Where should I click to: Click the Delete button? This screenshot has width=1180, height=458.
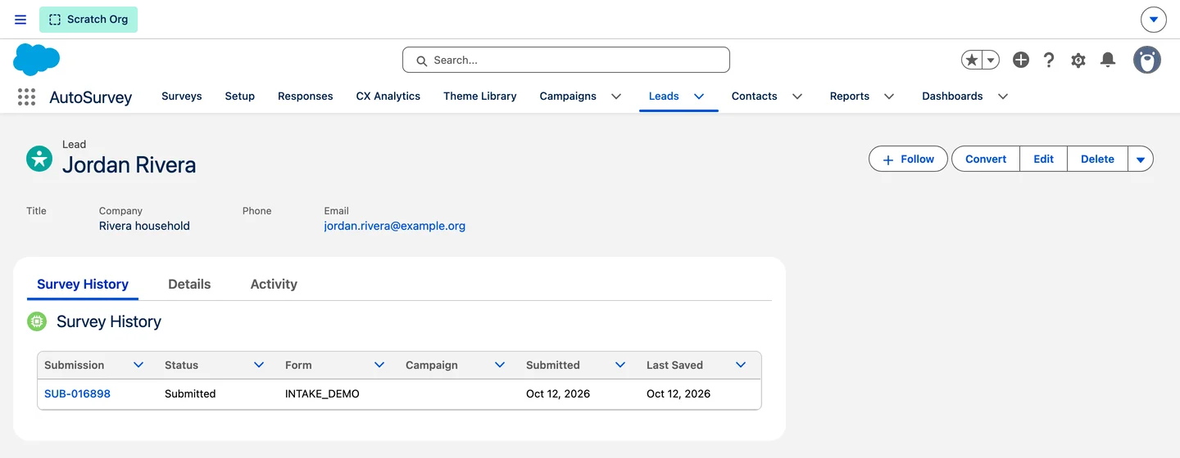1097,159
